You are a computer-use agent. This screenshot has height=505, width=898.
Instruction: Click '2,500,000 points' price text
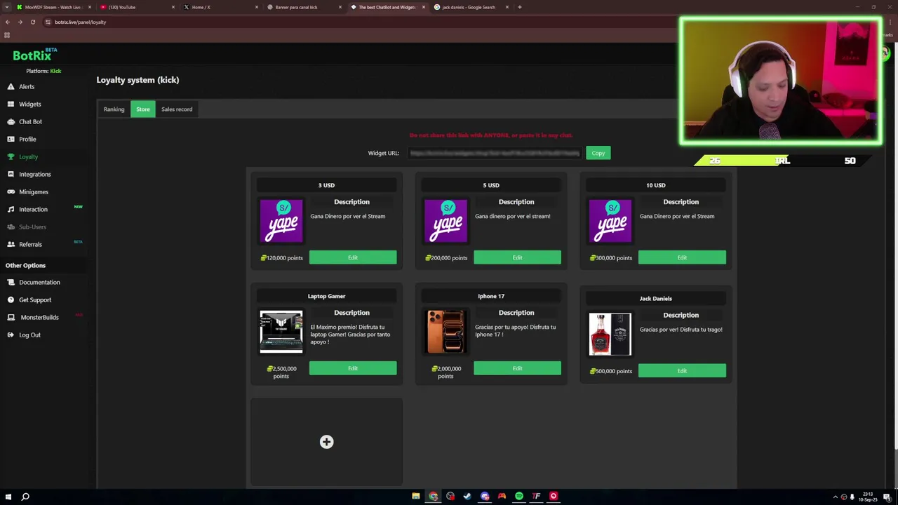(281, 372)
